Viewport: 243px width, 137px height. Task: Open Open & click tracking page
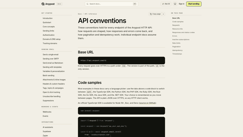click(x=51, y=92)
